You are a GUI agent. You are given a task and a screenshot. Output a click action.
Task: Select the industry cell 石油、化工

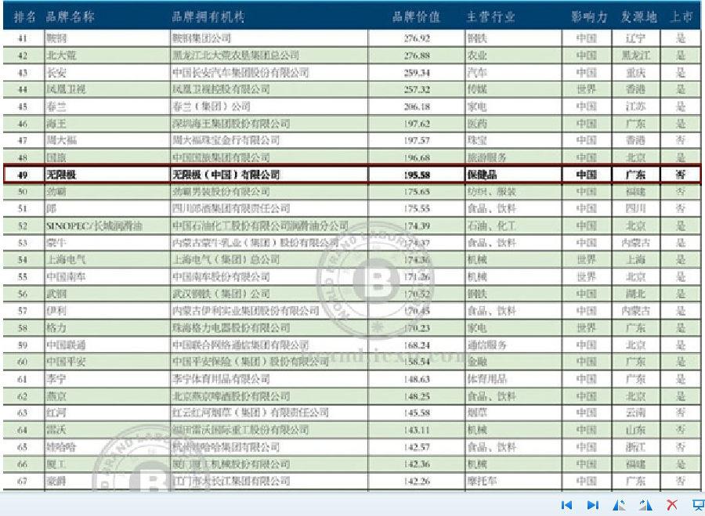(491, 226)
